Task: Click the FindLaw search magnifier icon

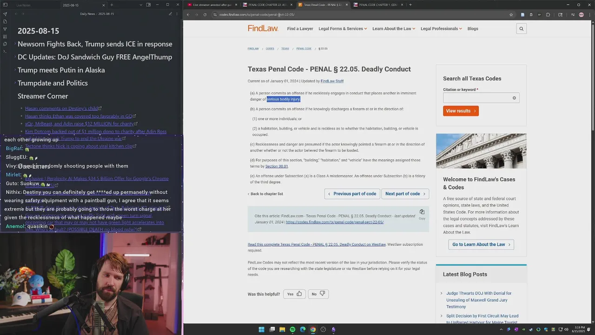Action: pyautogui.click(x=521, y=29)
